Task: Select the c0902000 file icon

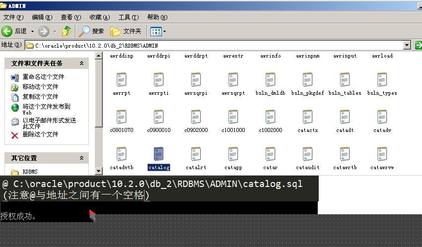Action: click(x=196, y=117)
